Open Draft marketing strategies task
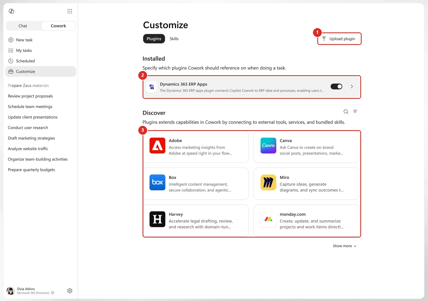The width and height of the screenshot is (428, 301). coord(32,138)
